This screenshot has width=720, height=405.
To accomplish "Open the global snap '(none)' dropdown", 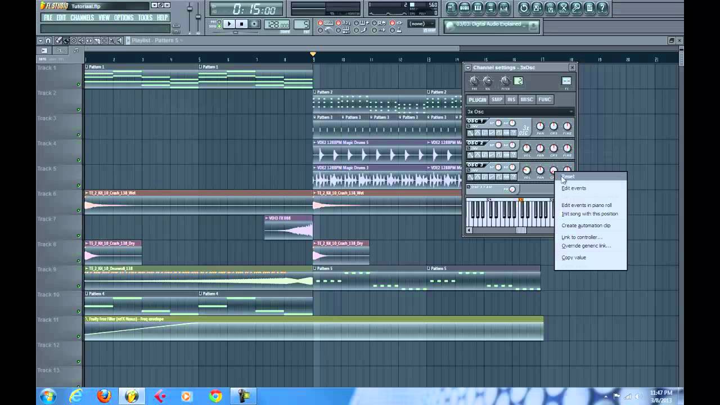I will coord(421,24).
